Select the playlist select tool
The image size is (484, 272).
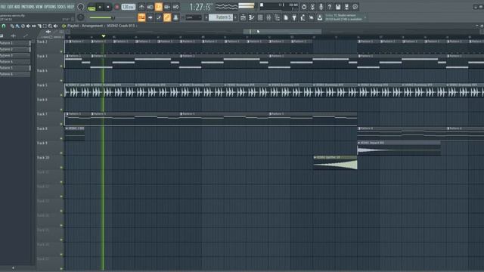pyautogui.click(x=45, y=26)
